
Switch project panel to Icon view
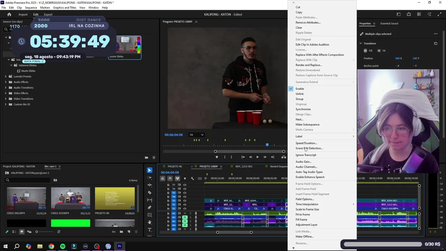[x=22, y=232]
